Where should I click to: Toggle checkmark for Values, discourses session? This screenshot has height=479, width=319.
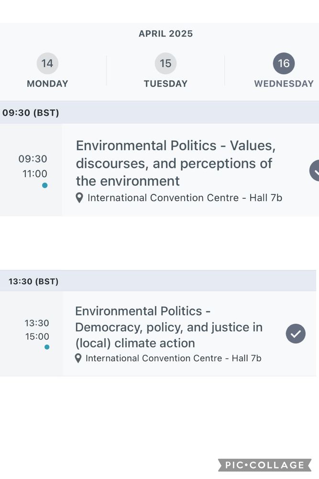(x=315, y=171)
